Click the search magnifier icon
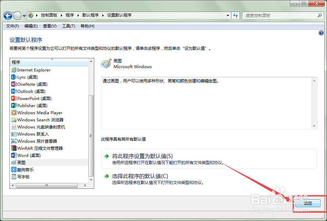Image resolution: width=327 pixels, height=221 pixels. pyautogui.click(x=320, y=15)
